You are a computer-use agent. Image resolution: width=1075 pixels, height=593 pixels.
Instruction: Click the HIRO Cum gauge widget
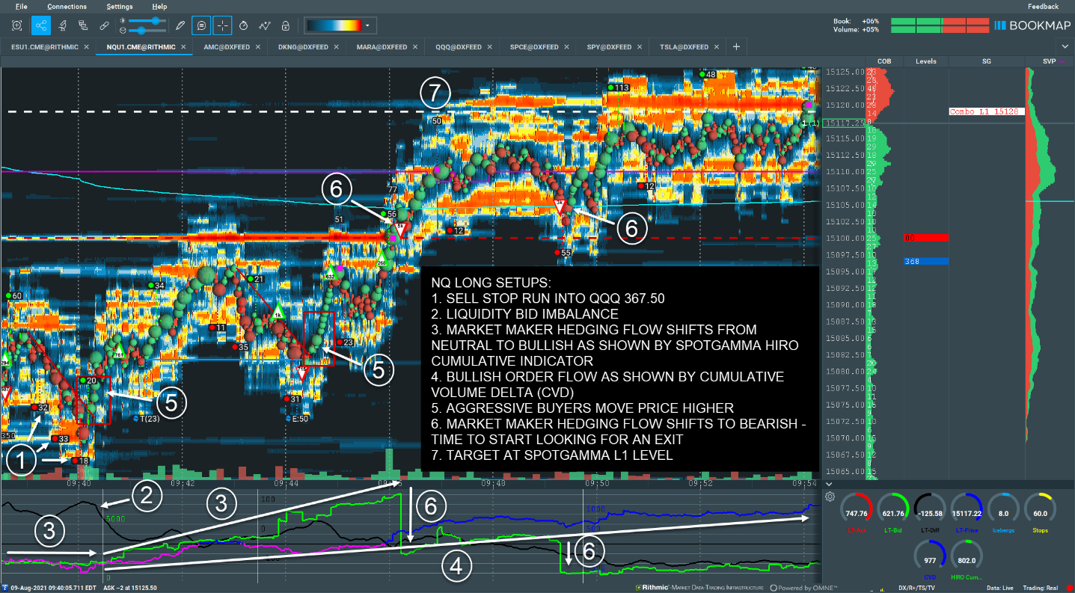click(x=967, y=561)
